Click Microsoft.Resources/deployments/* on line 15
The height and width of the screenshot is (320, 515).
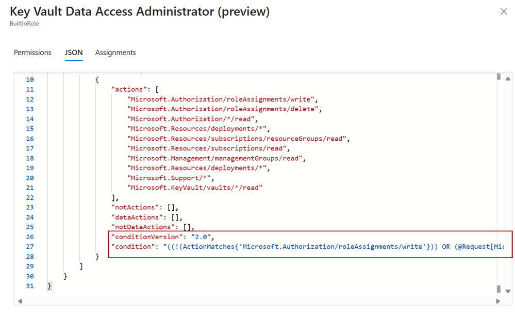pyautogui.click(x=197, y=129)
